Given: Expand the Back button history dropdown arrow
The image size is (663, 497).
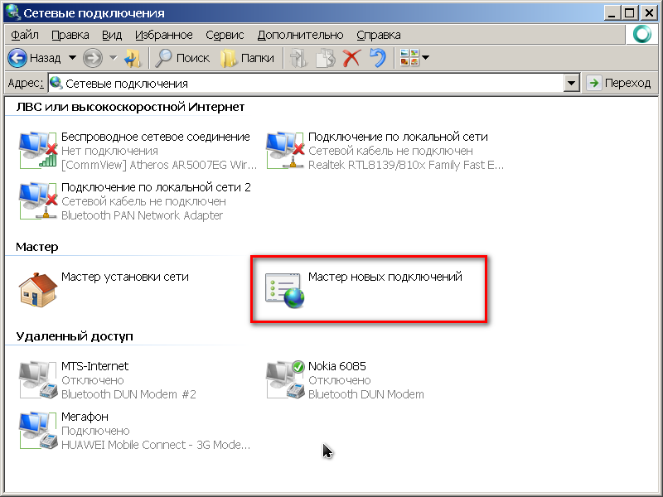Looking at the screenshot, I should coord(72,58).
